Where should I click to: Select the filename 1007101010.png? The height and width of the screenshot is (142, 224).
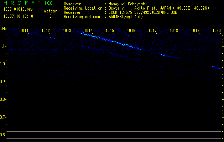pyautogui.click(x=19, y=9)
